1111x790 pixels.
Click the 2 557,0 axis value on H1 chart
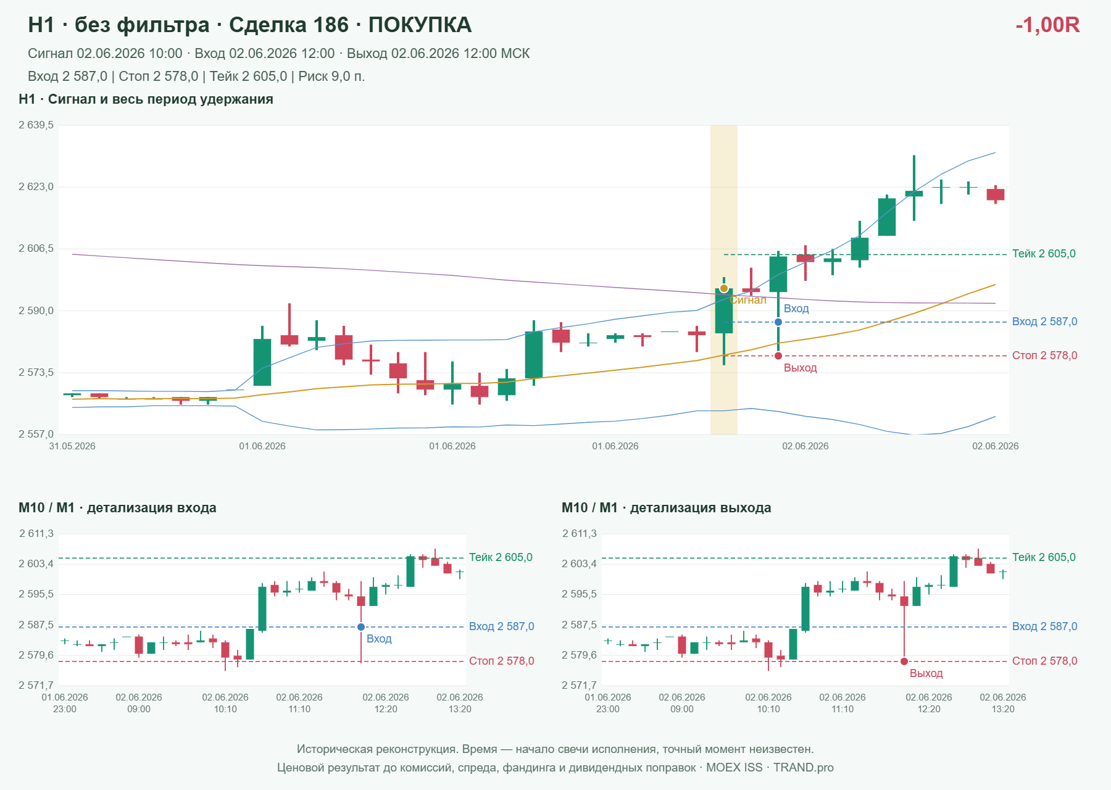coord(36,434)
